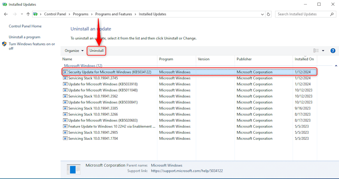The image size is (339, 179).
Task: Select Servicing Stack 10.0.19041.3385
Action: [x=189, y=108]
